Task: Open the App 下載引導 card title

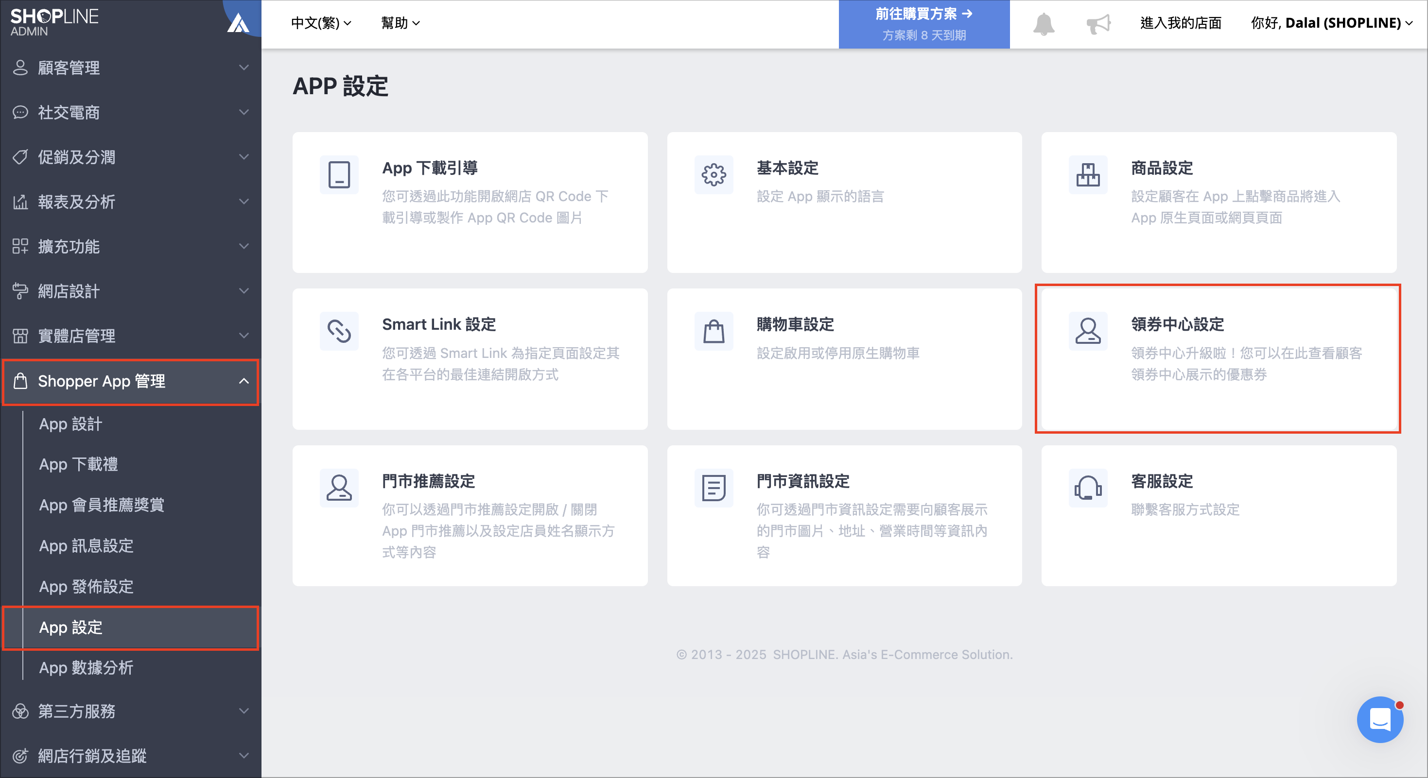Action: pos(430,168)
